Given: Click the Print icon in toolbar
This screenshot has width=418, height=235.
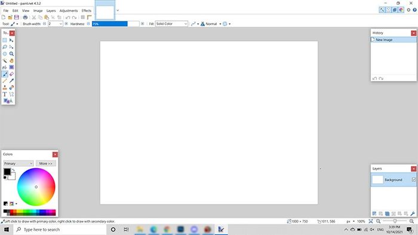Looking at the screenshot, I should [x=25, y=17].
